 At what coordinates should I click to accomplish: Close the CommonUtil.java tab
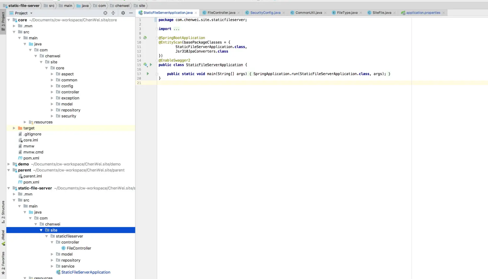tap(325, 13)
